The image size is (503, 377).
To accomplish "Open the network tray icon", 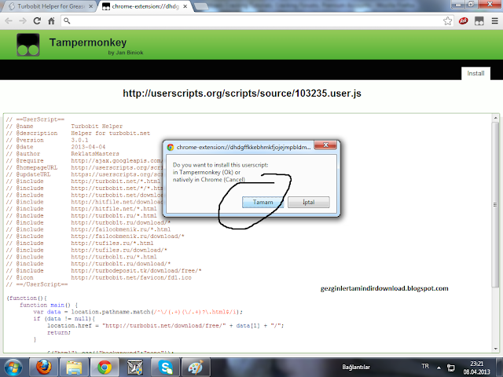I will coord(450,368).
